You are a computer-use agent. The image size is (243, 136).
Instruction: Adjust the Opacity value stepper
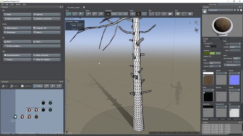(x=226, y=73)
